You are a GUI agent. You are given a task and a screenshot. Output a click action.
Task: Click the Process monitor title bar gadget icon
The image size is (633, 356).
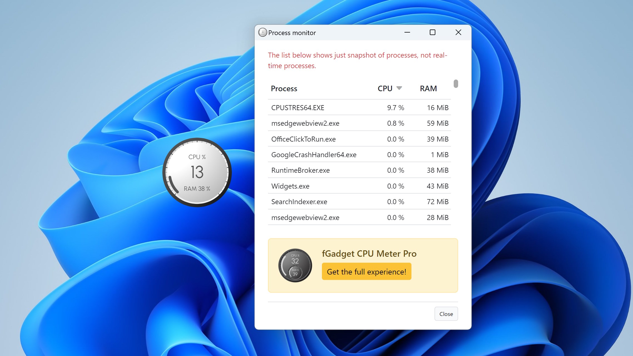pyautogui.click(x=262, y=32)
